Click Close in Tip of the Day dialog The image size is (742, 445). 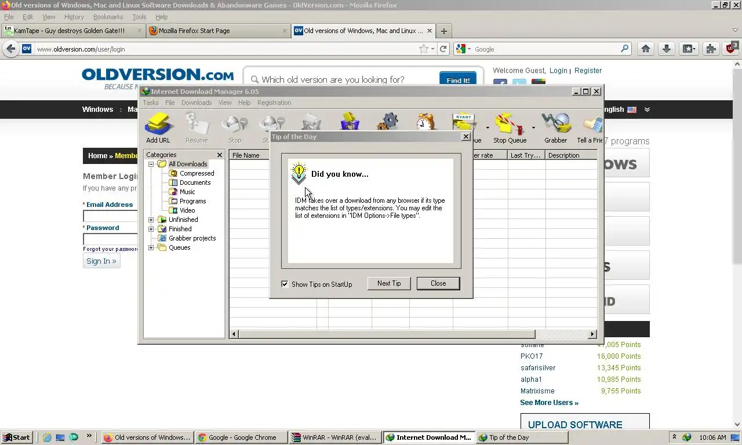438,283
